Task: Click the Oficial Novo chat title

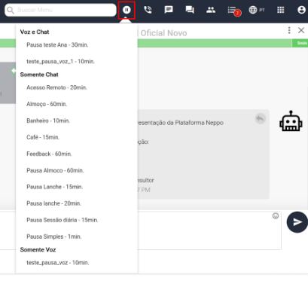Action: (x=163, y=33)
